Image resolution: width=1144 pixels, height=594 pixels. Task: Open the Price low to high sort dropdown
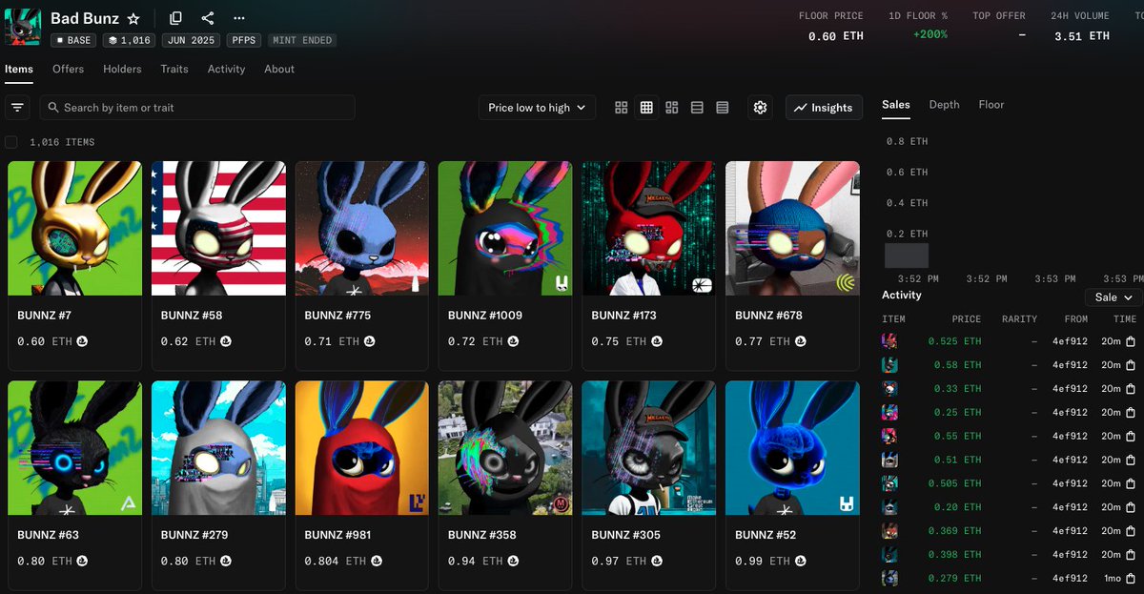pyautogui.click(x=537, y=108)
